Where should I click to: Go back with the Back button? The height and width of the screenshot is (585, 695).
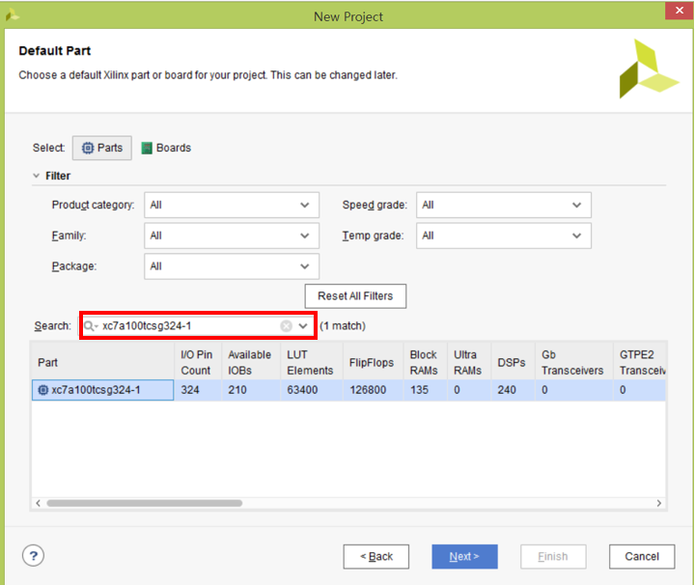376,557
